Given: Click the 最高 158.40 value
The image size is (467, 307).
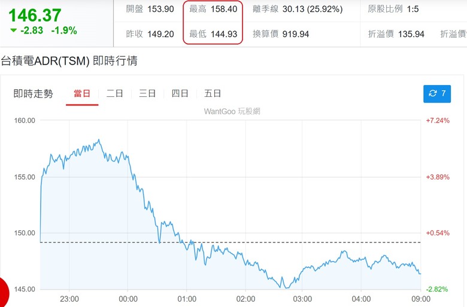Looking at the screenshot, I should (213, 9).
